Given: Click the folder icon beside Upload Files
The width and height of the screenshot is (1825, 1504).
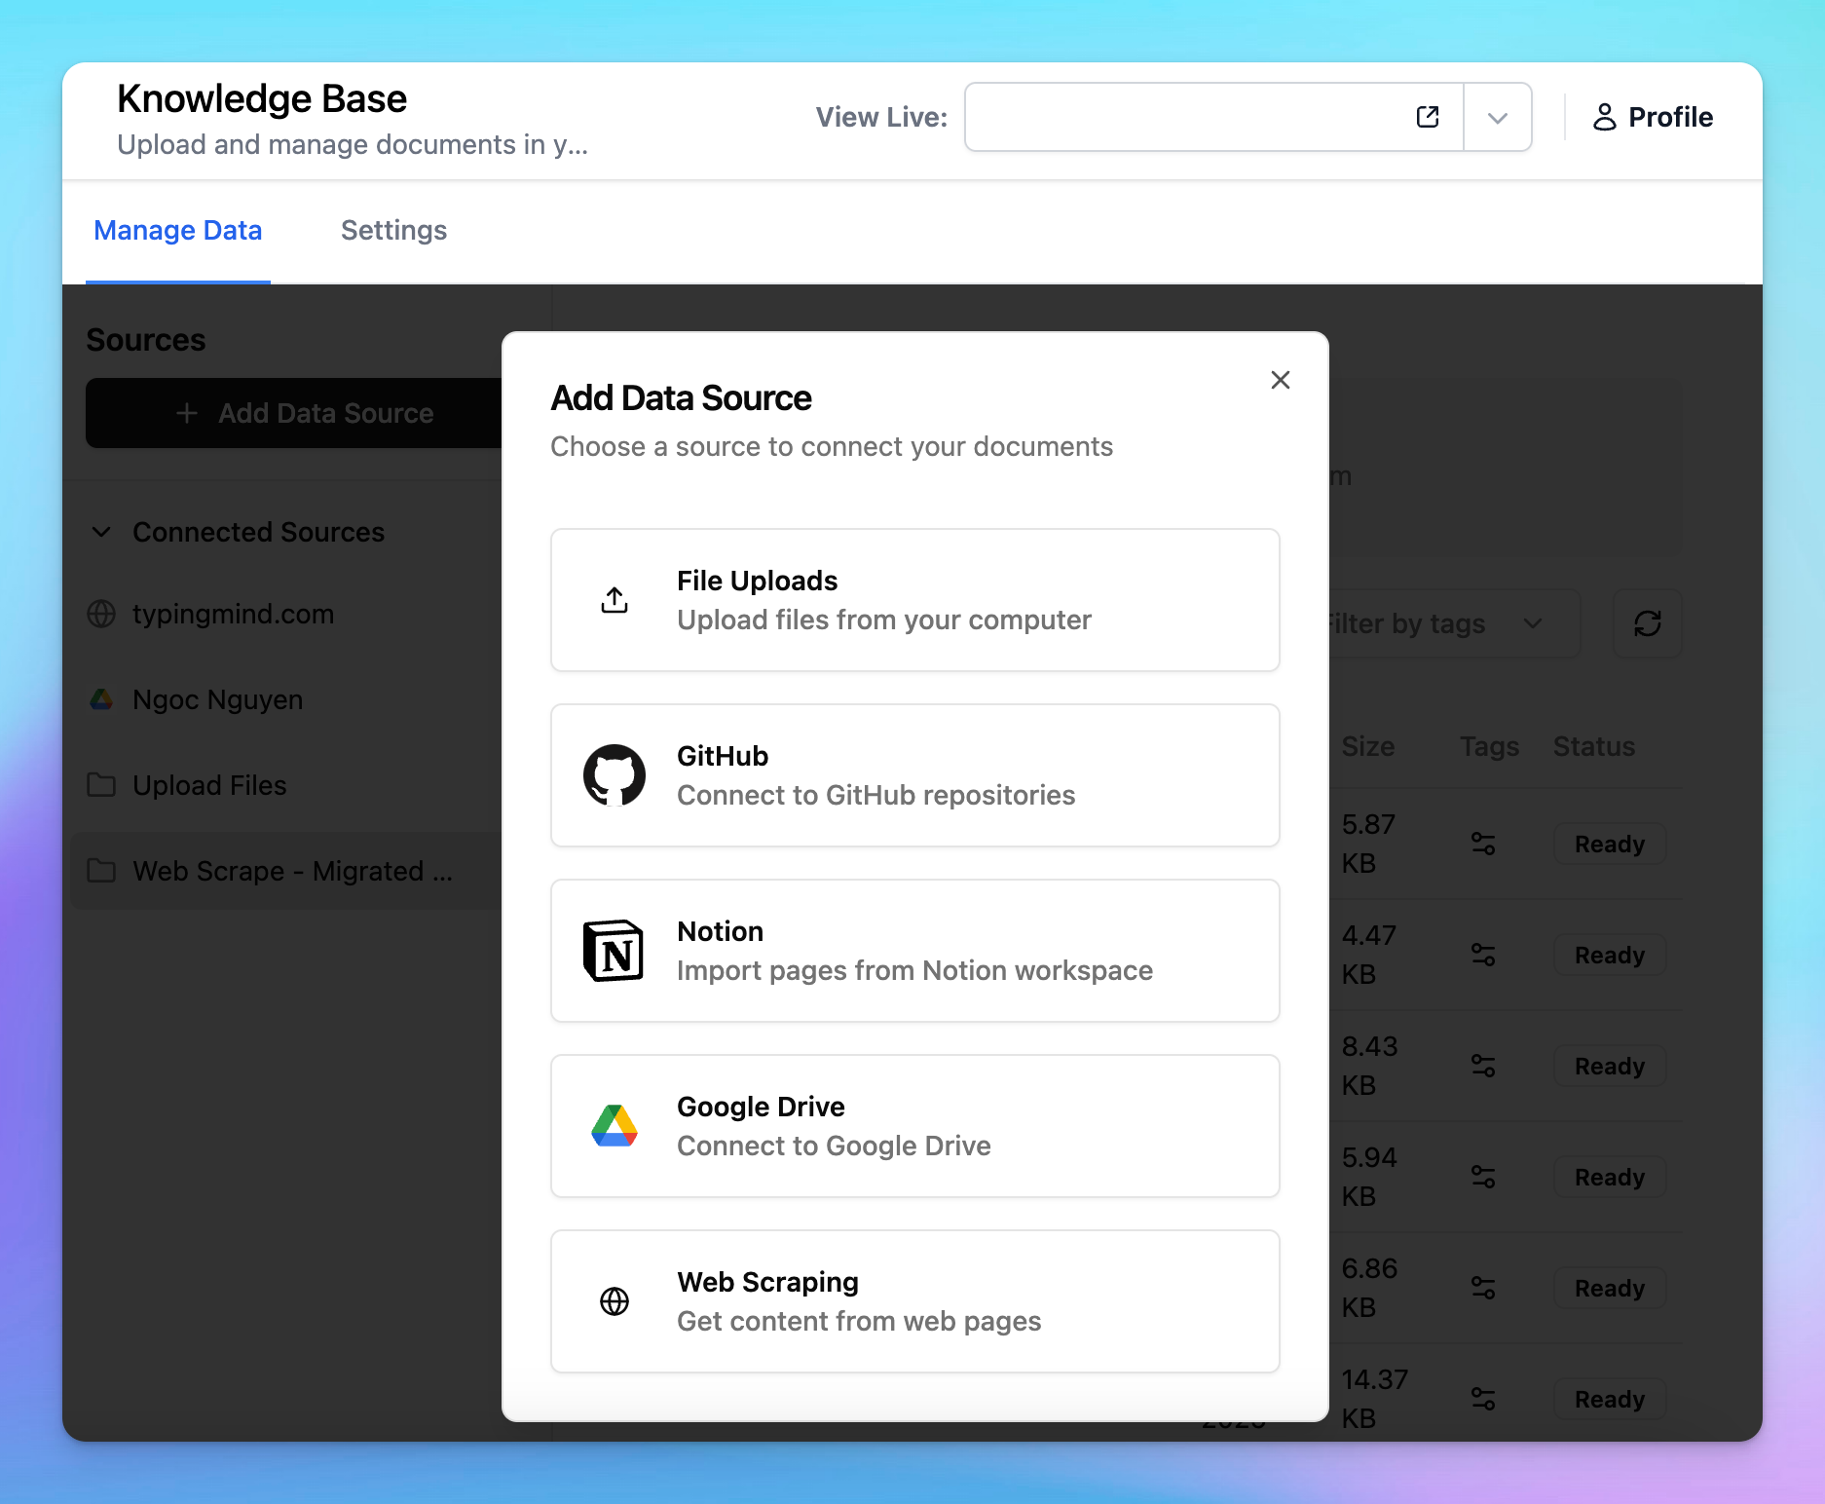Looking at the screenshot, I should point(101,785).
